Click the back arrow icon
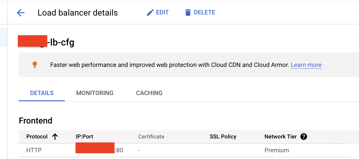The width and height of the screenshot is (359, 159). tap(21, 13)
